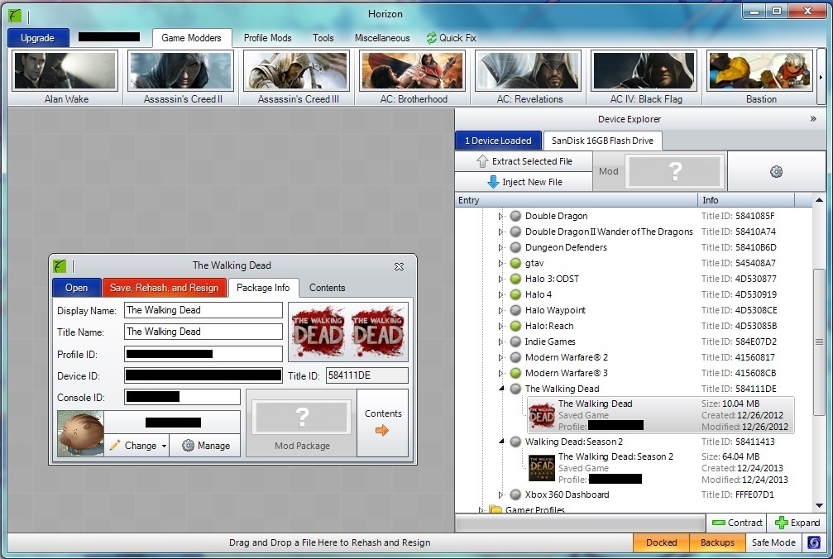This screenshot has width=833, height=559.
Task: Select the Bastion game modder thumbnail
Action: click(760, 78)
